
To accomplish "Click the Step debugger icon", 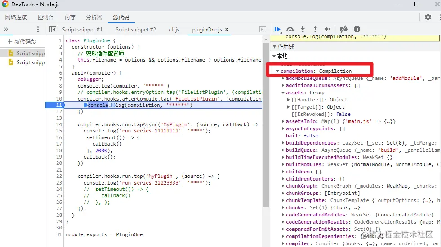I will click(x=327, y=29).
